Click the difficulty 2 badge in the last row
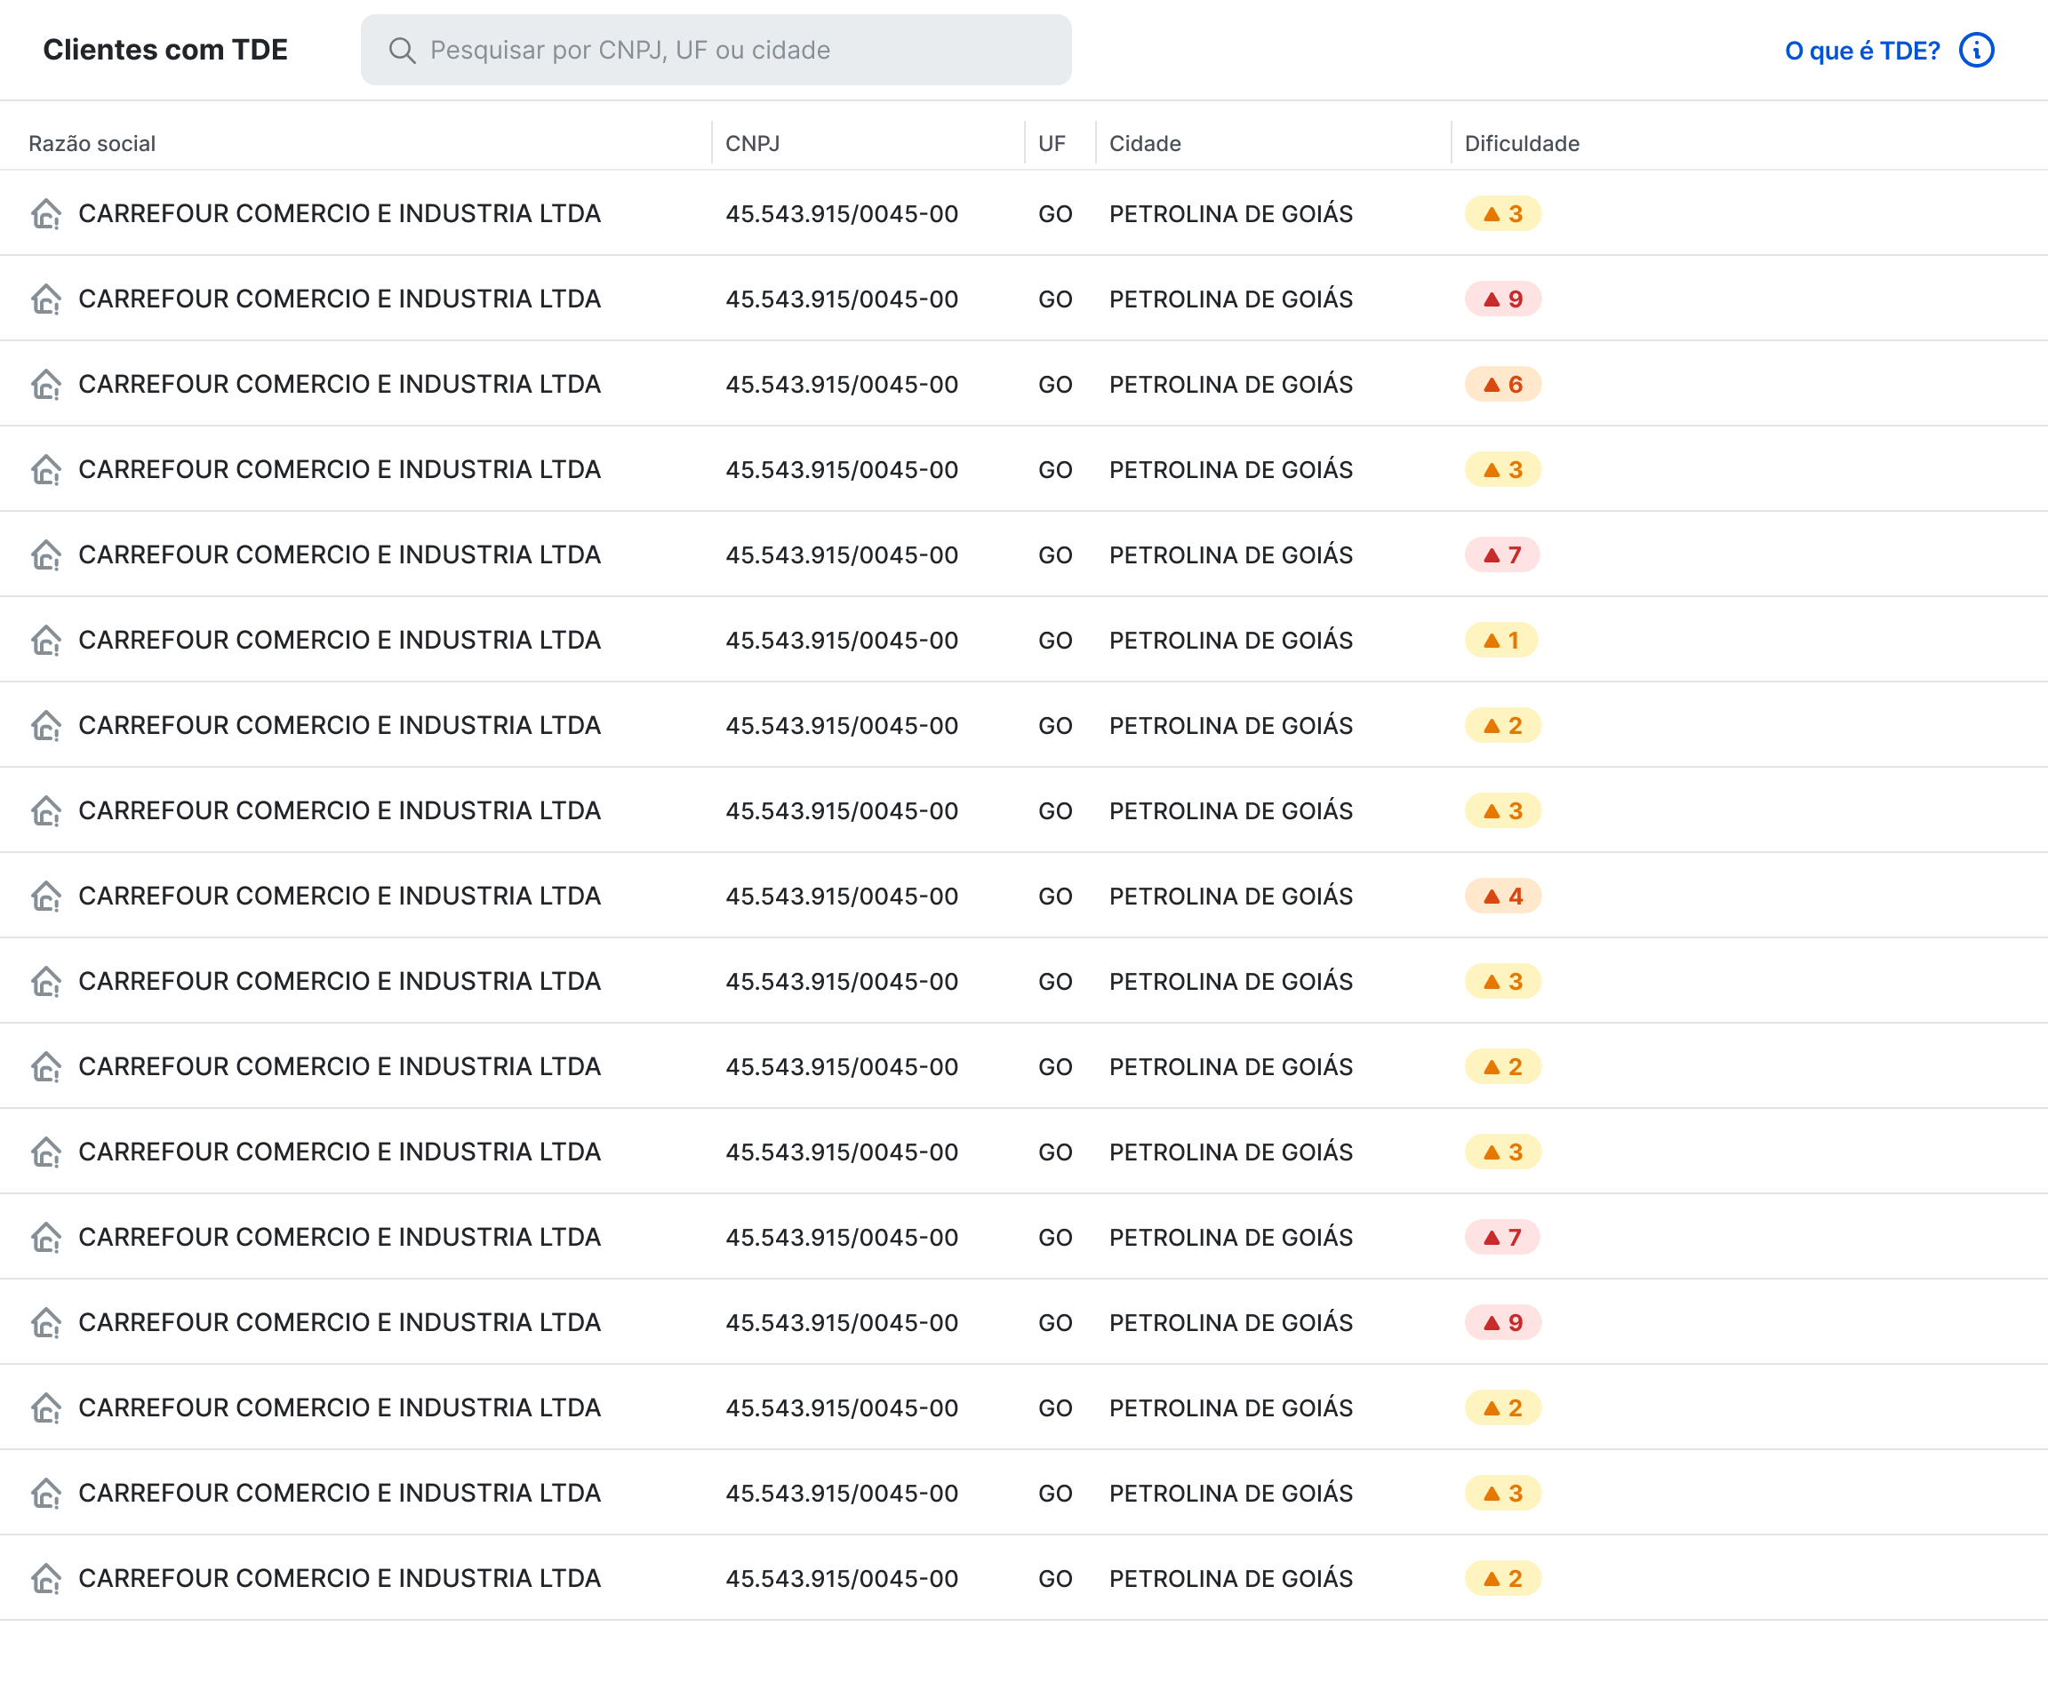Viewport: 2048px width, 1706px height. pyautogui.click(x=1503, y=1578)
